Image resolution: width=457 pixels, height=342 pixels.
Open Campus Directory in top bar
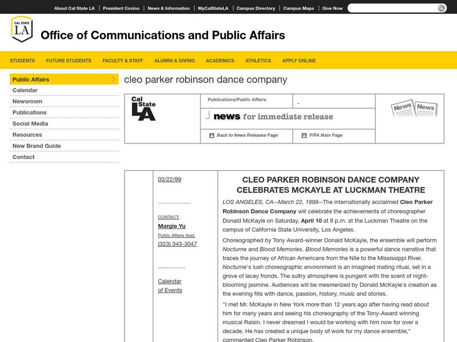point(256,9)
